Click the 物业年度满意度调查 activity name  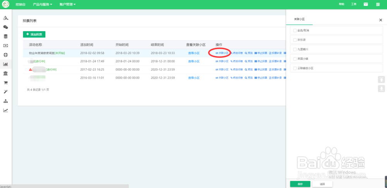coord(41,53)
